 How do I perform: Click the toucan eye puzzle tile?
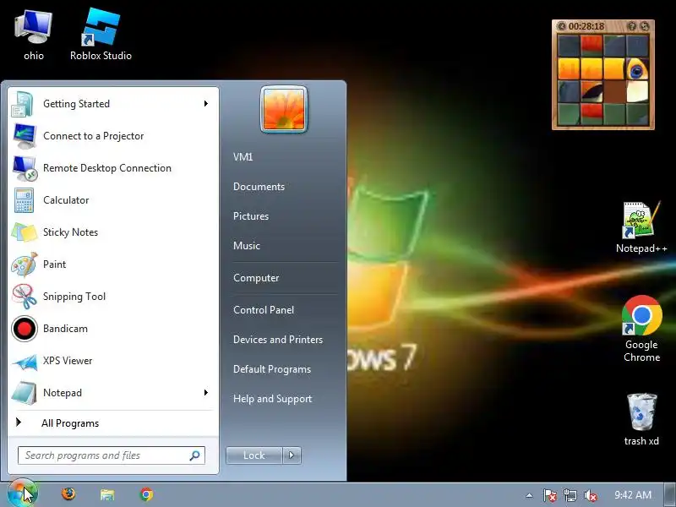637,69
